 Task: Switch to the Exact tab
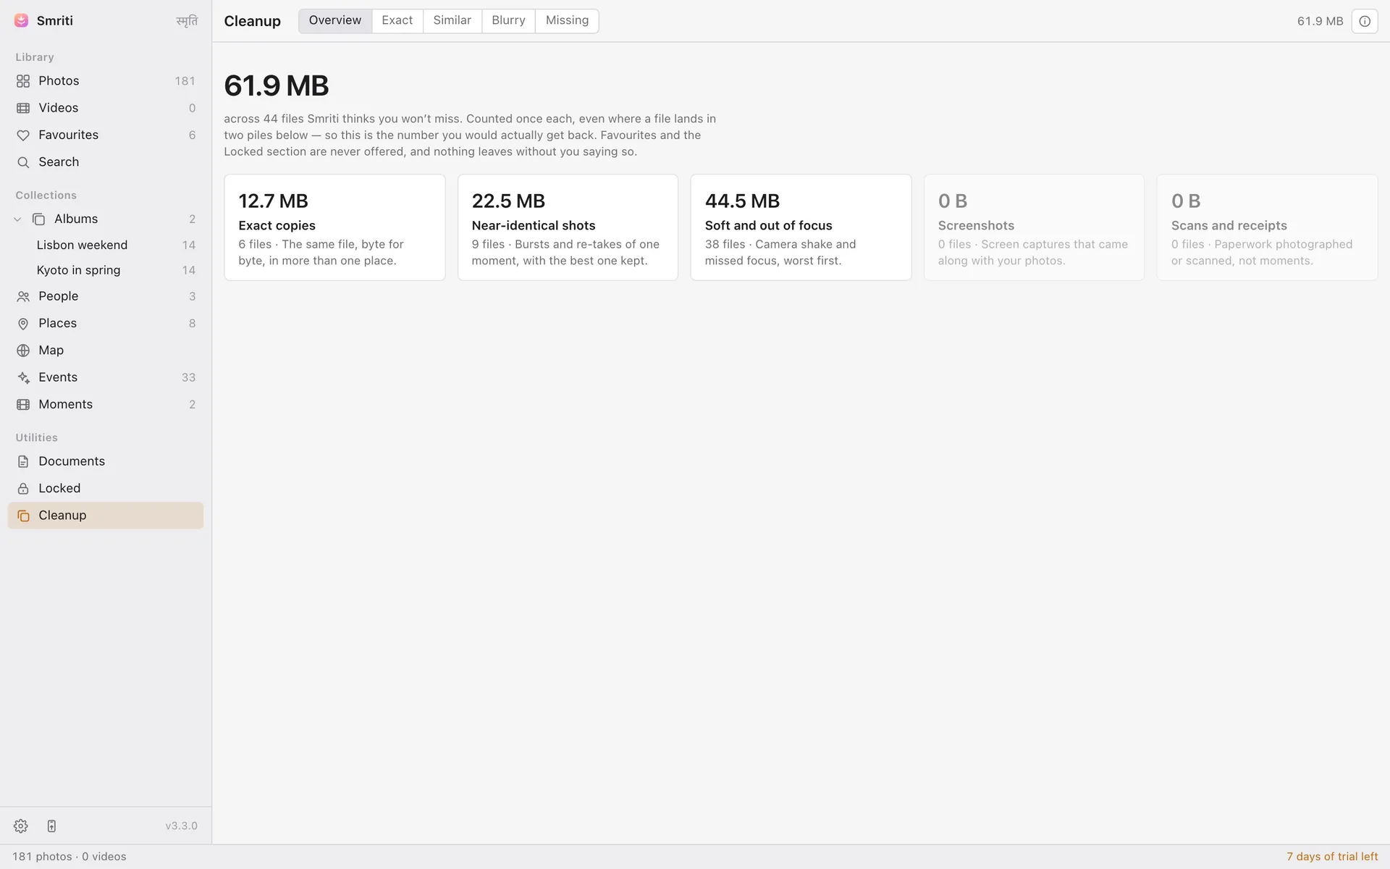397,20
